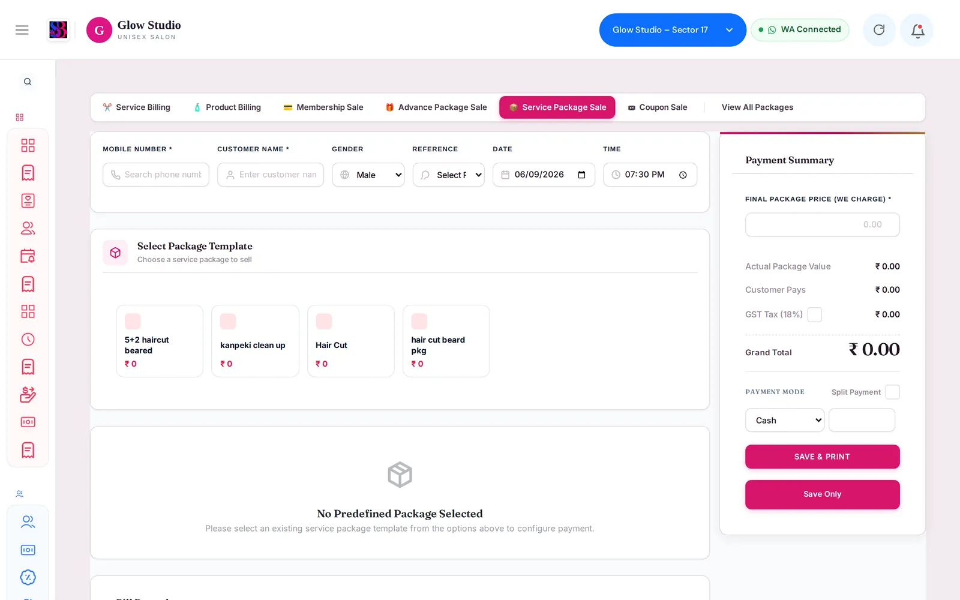Switch to the Coupon Sale tab
The image size is (960, 600).
pos(658,107)
